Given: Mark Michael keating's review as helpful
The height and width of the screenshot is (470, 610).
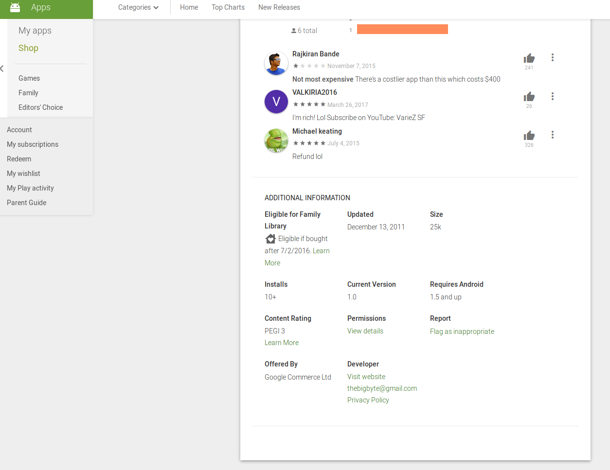Looking at the screenshot, I should (x=529, y=136).
